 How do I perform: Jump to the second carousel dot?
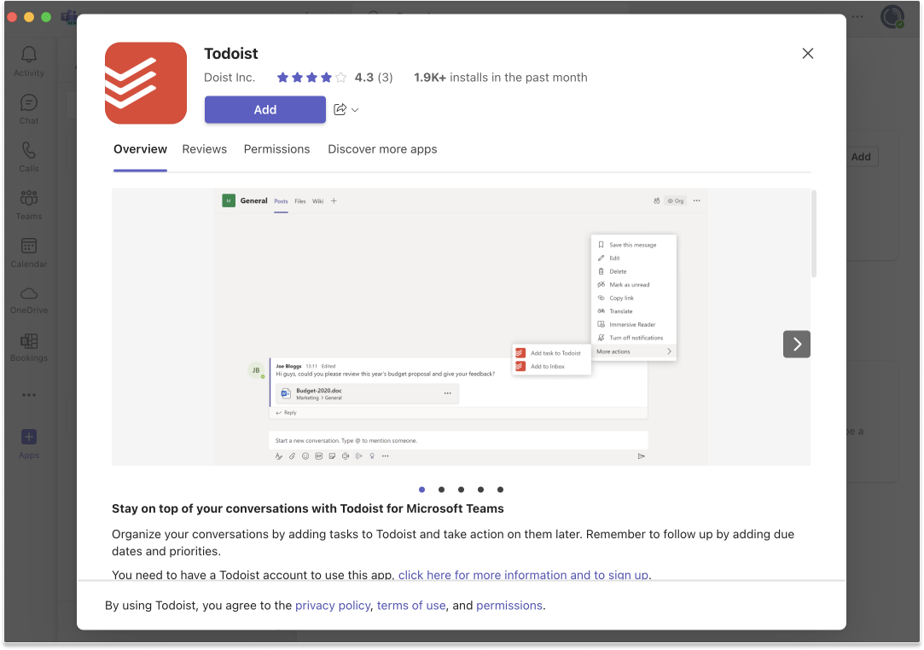(441, 490)
